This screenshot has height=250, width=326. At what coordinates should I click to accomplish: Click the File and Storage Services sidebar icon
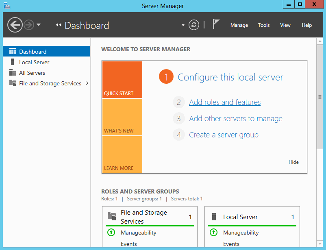tap(13, 83)
